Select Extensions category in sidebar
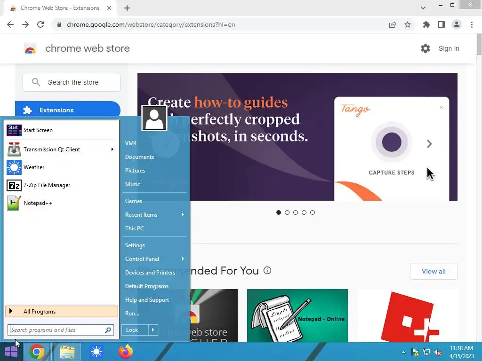This screenshot has height=361, width=482. point(68,110)
